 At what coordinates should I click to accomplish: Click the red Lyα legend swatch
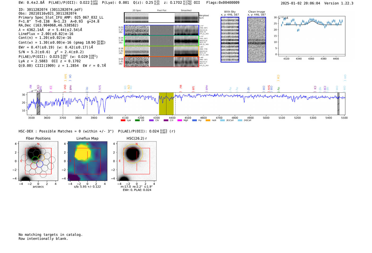[123, 121]
